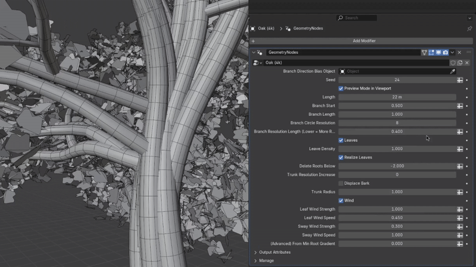
Task: Open the properties options dropdown beside Search
Action: click(469, 18)
